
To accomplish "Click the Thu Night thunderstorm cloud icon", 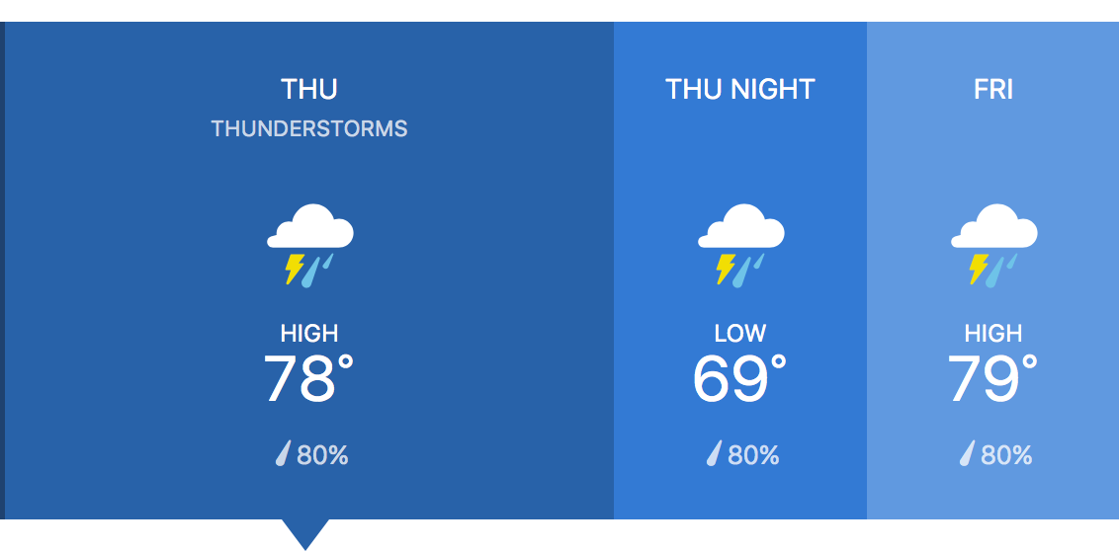I will coord(740,244).
